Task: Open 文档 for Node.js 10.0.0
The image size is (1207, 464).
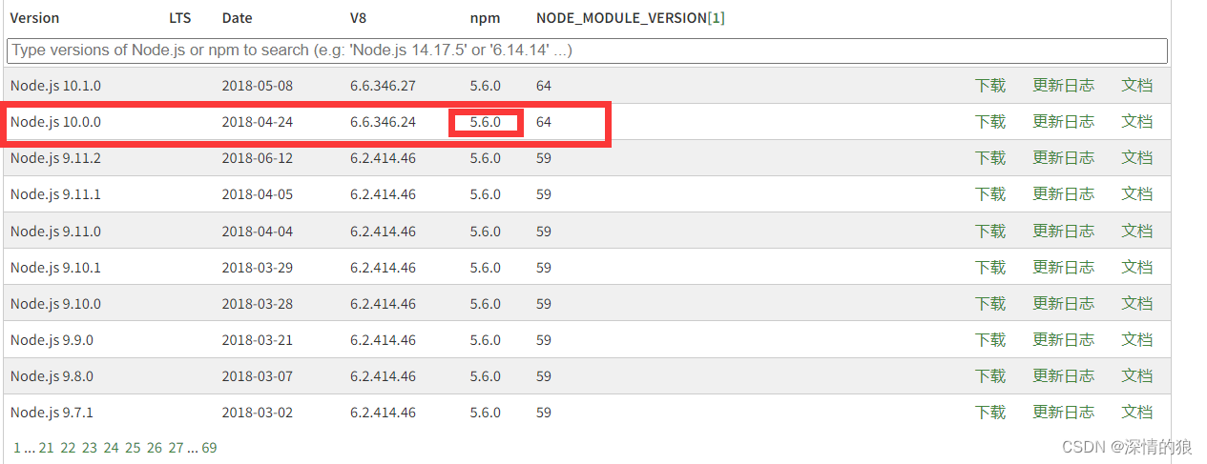Action: point(1136,122)
